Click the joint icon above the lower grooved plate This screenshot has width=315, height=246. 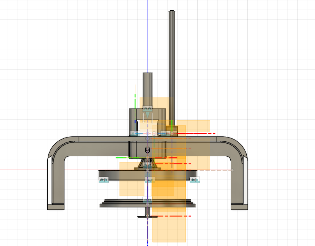[x=148, y=200]
